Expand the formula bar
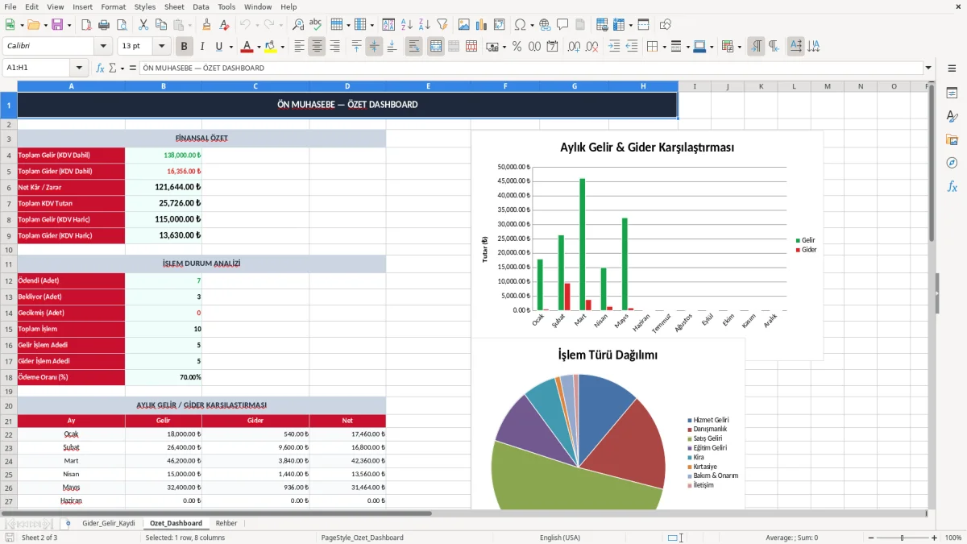This screenshot has width=967, height=544. 929,69
